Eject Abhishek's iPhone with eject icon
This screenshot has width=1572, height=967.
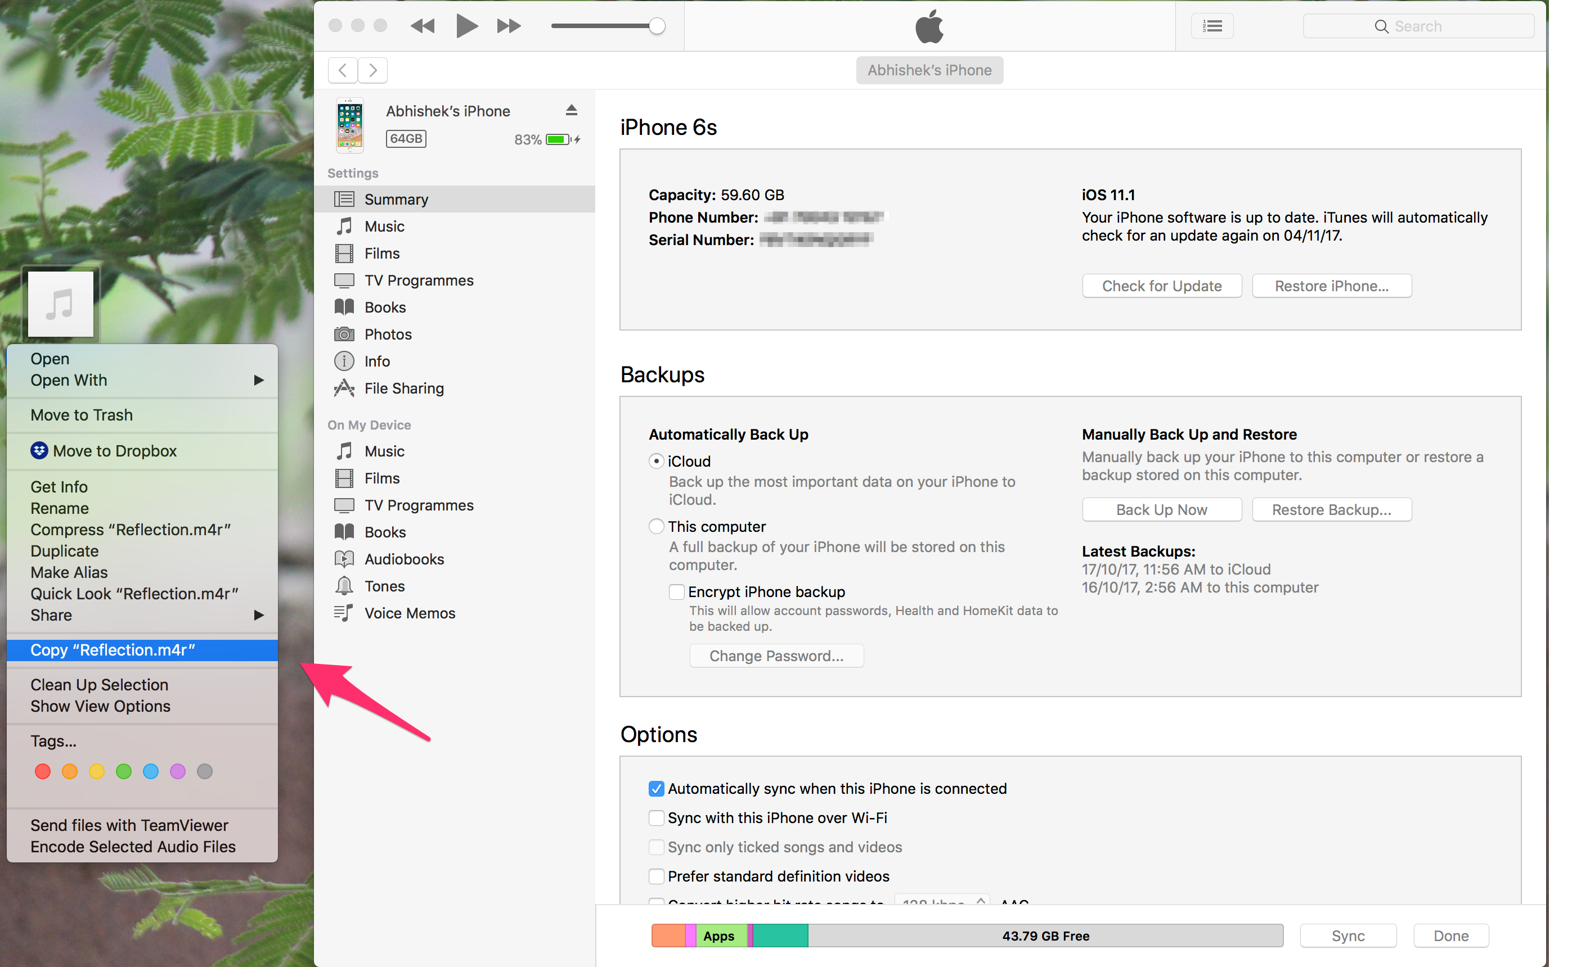tap(572, 110)
